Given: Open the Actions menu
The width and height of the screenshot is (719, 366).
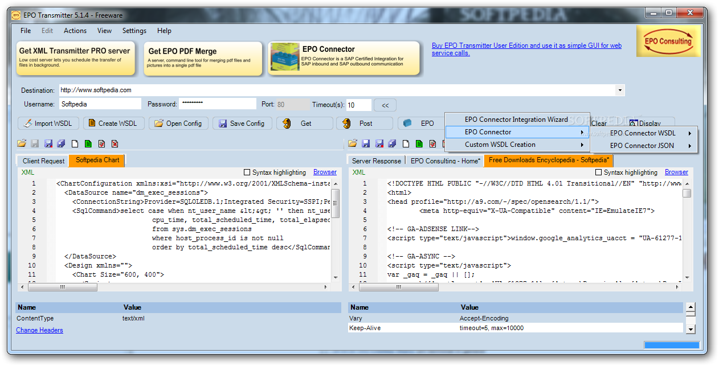Looking at the screenshot, I should (x=75, y=31).
